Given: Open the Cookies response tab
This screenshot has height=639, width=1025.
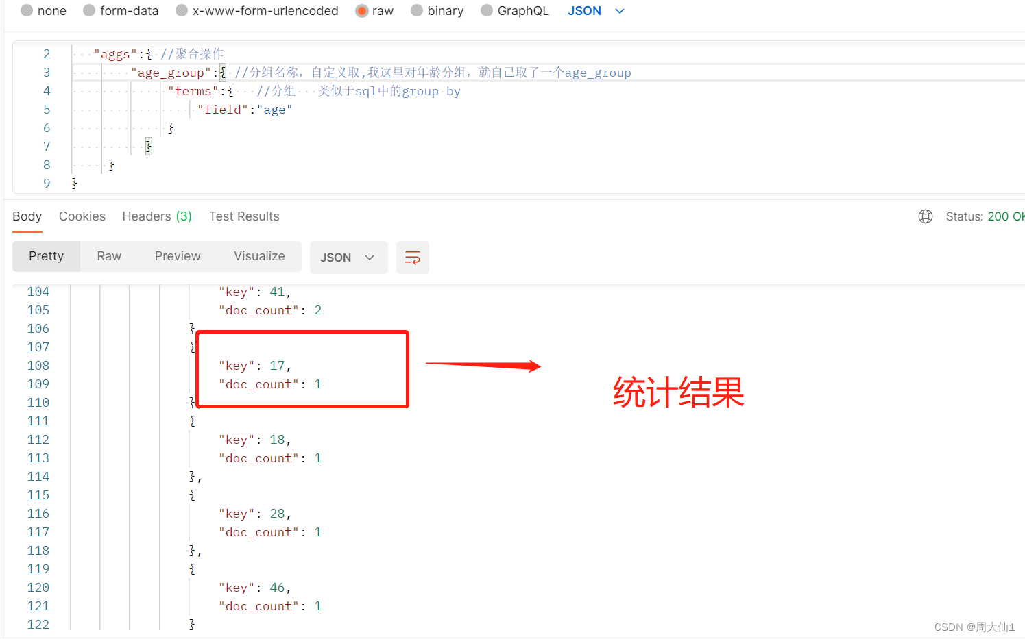Looking at the screenshot, I should [82, 216].
